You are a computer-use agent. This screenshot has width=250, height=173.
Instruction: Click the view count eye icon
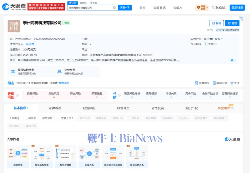tap(208, 30)
